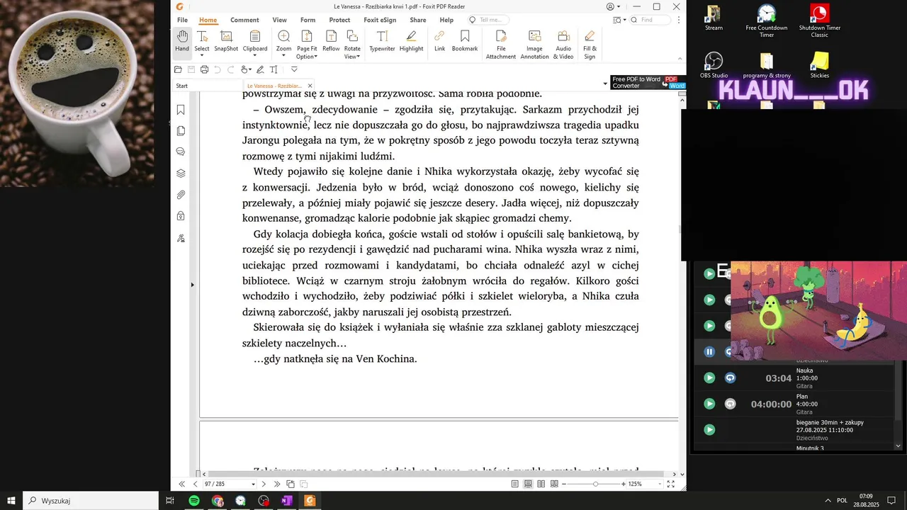Open the SnapShot tool
The width and height of the screenshot is (907, 510).
point(226,41)
